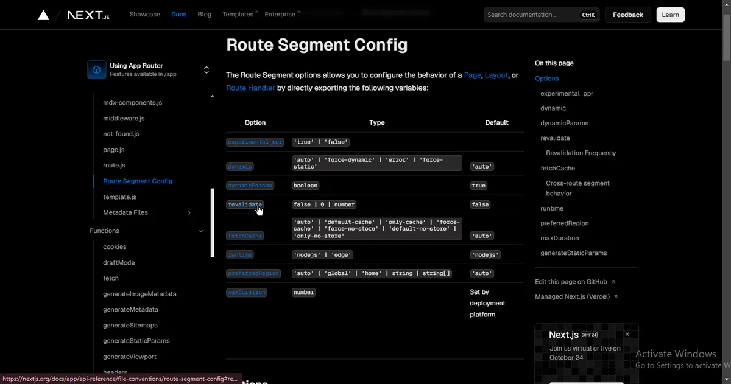Open the App Router switcher chevrons

[206, 70]
